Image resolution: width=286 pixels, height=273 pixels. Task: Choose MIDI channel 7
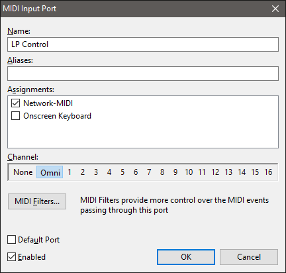click(x=149, y=172)
